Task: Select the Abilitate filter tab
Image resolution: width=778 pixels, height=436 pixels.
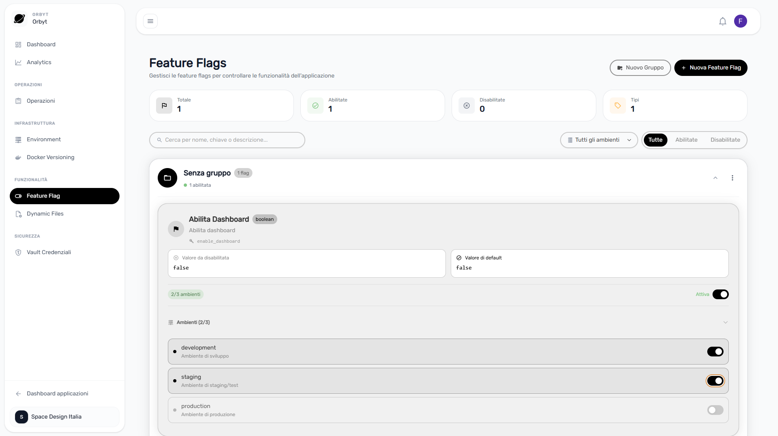Action: point(686,140)
